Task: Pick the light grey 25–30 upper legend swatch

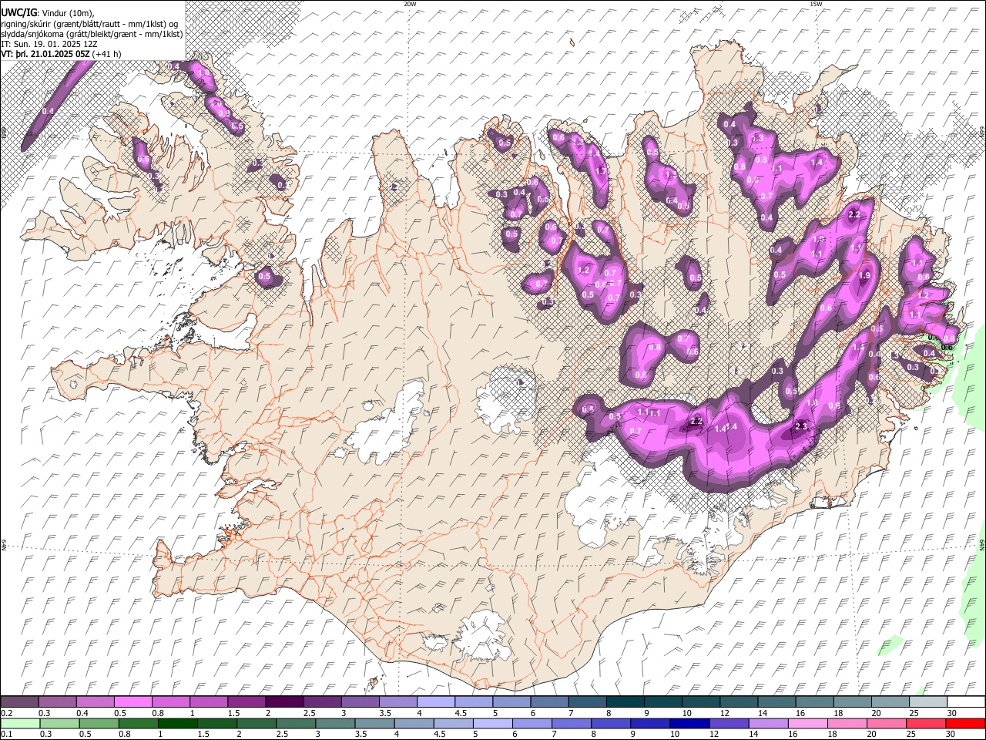Action: (x=927, y=702)
